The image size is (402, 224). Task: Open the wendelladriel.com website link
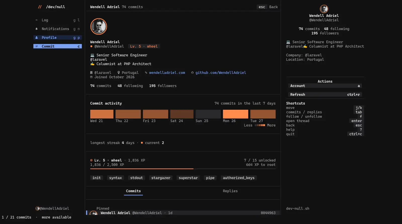click(x=167, y=73)
